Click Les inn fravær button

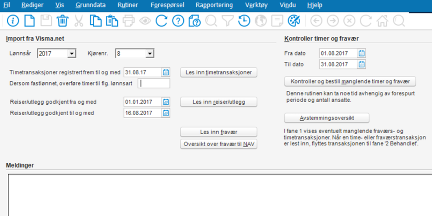click(218, 132)
